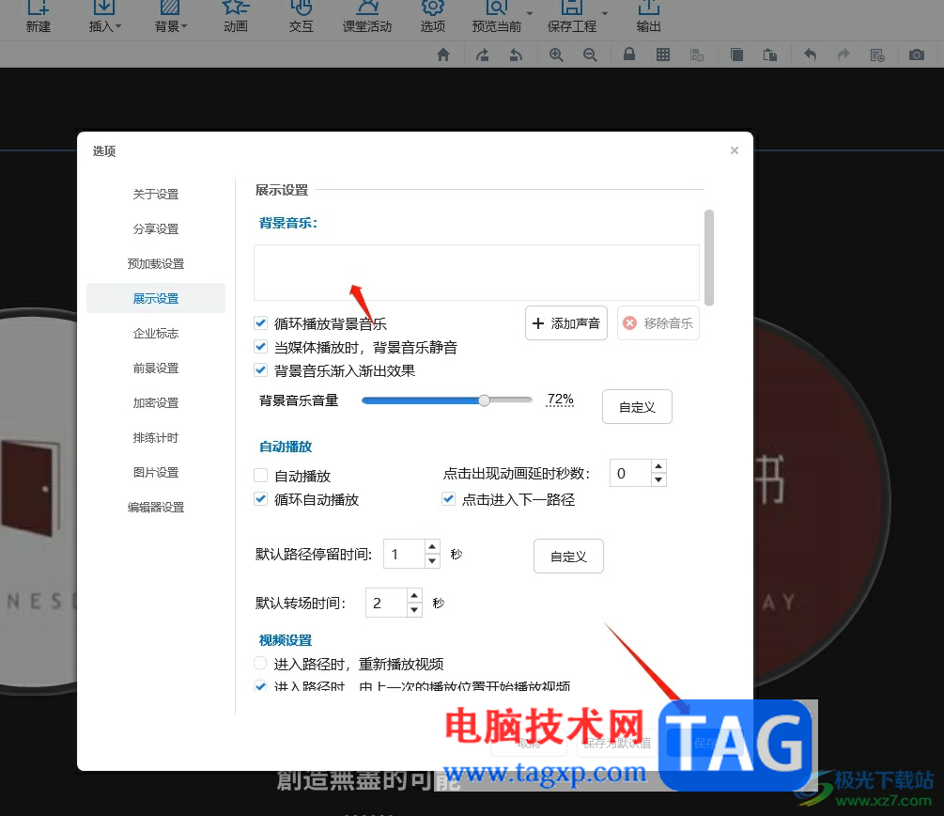Decrease animation delay seconds with down arrow
The height and width of the screenshot is (816, 944).
point(658,479)
